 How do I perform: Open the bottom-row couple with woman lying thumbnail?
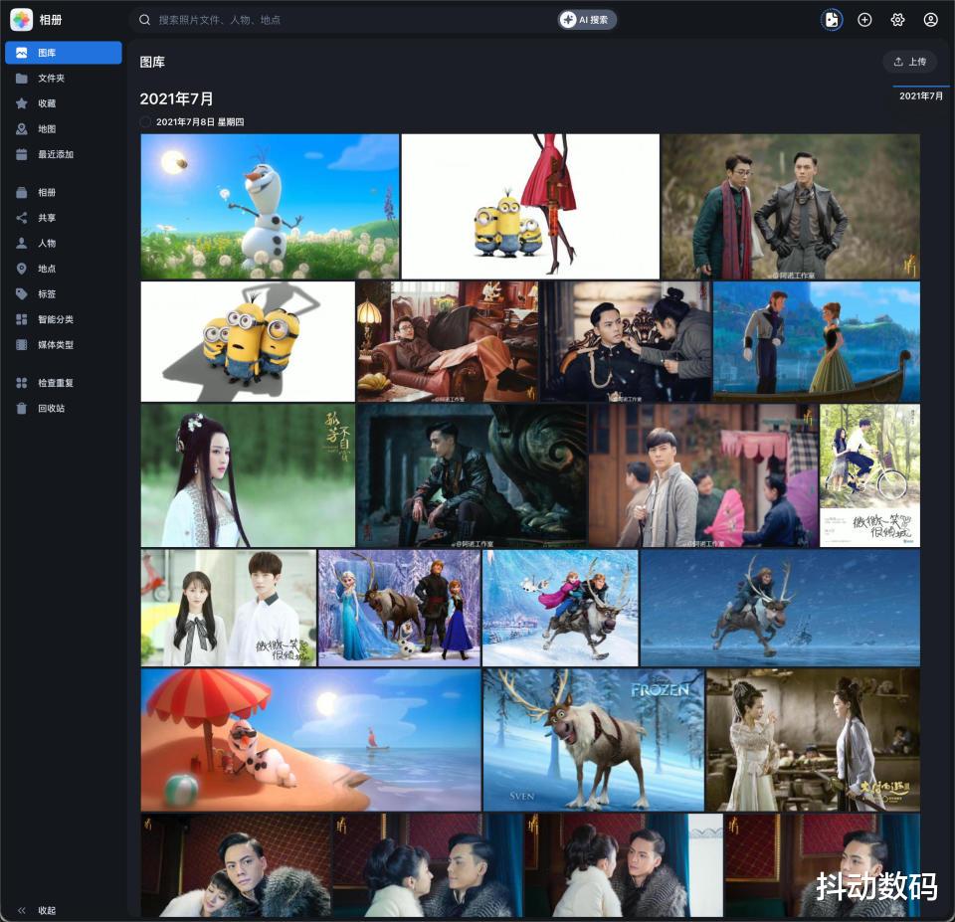click(x=236, y=865)
